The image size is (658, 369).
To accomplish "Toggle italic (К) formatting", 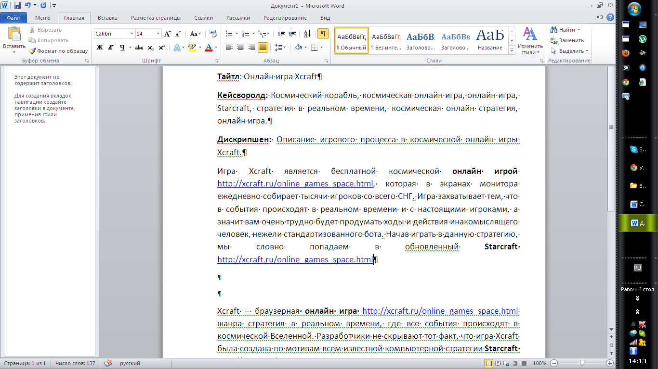I will (110, 48).
